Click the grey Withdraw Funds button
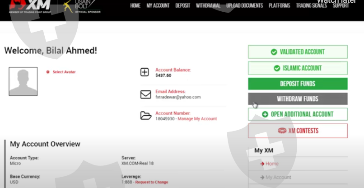 pos(298,99)
